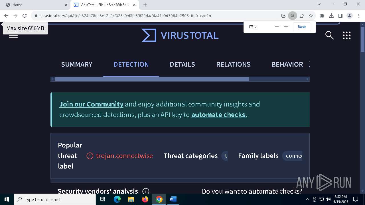Open the BEHAVIOR tab

click(x=287, y=64)
